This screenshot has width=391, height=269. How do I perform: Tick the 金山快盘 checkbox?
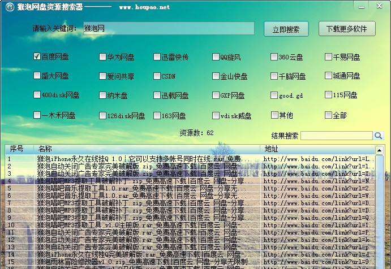coord(216,76)
